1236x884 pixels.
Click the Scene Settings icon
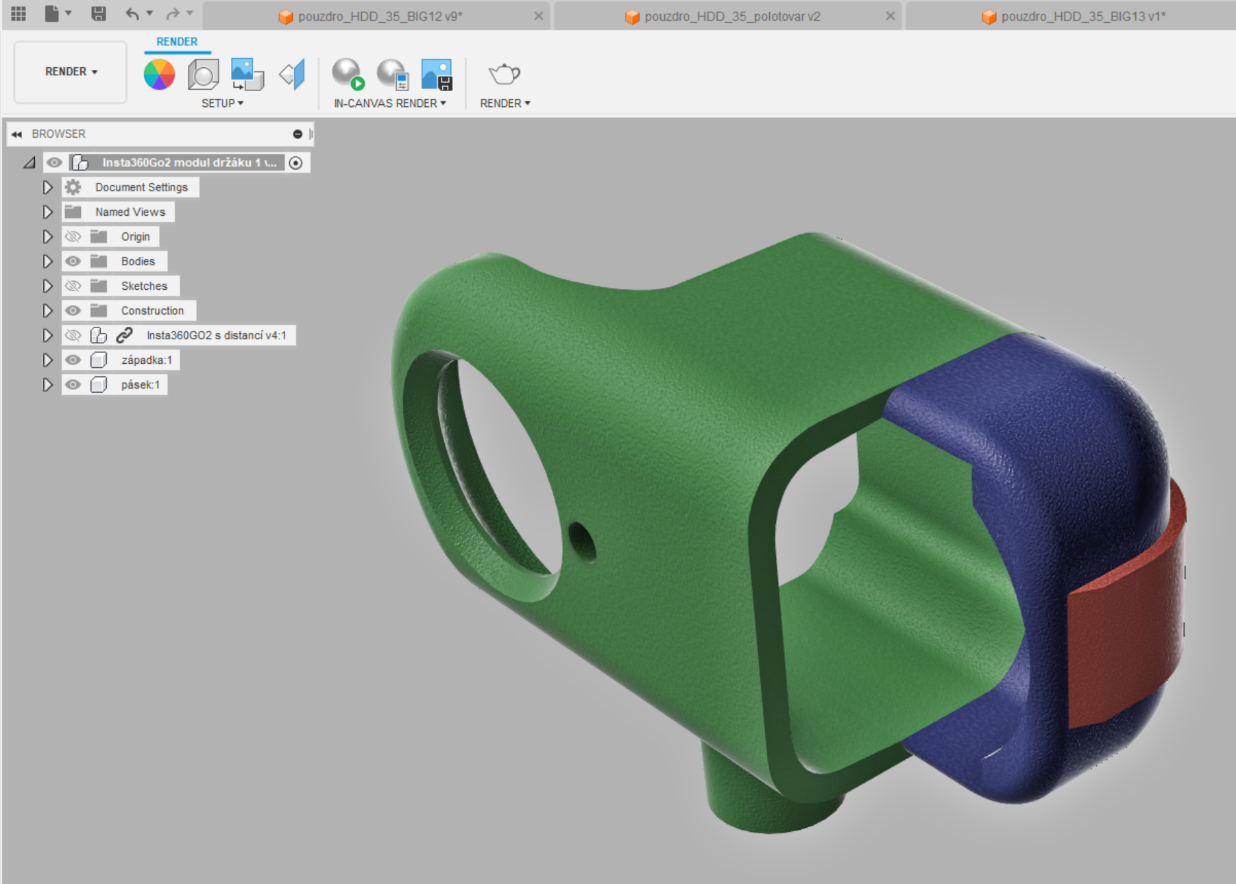203,74
